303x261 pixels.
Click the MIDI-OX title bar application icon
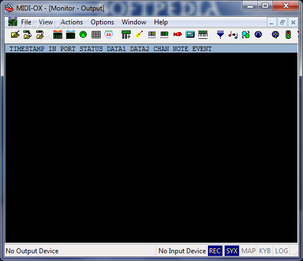point(9,8)
